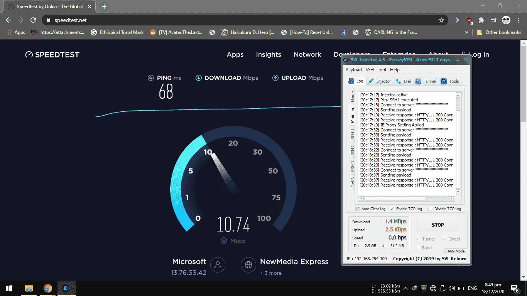Image resolution: width=527 pixels, height=296 pixels.
Task: Switch to Chrome in the taskbar
Action: click(48, 288)
